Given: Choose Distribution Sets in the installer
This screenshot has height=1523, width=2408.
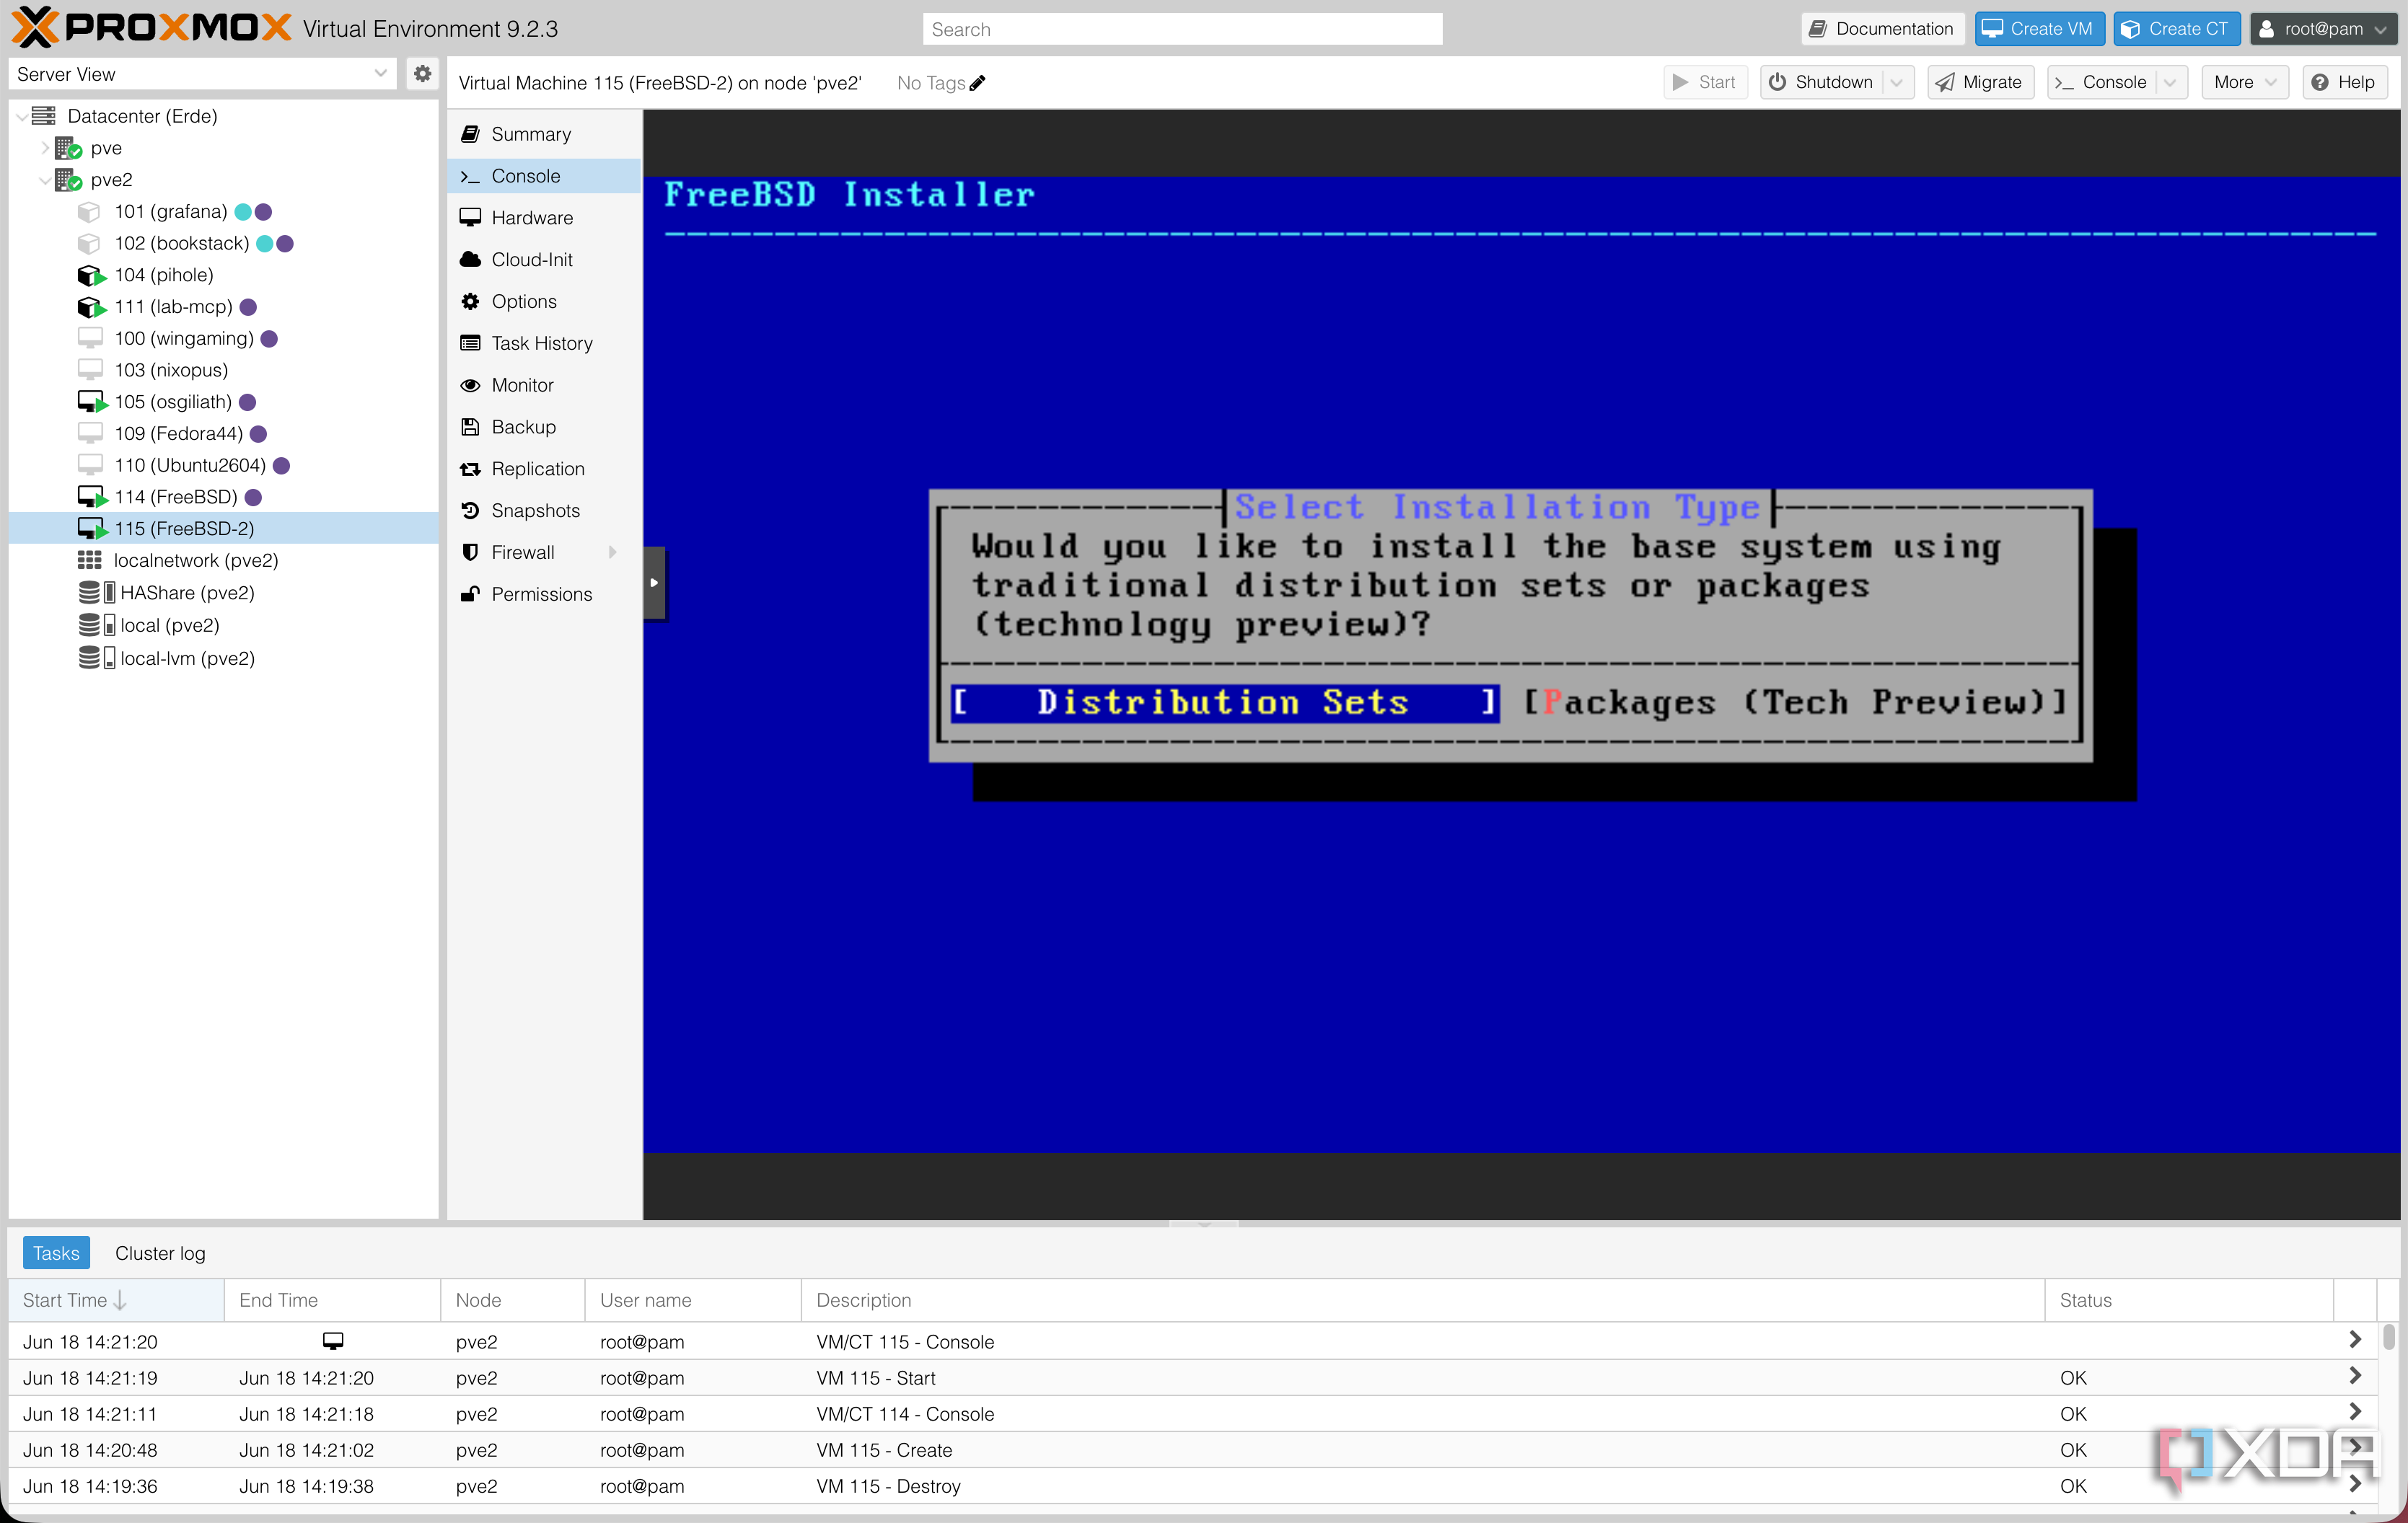Looking at the screenshot, I should (x=1224, y=704).
